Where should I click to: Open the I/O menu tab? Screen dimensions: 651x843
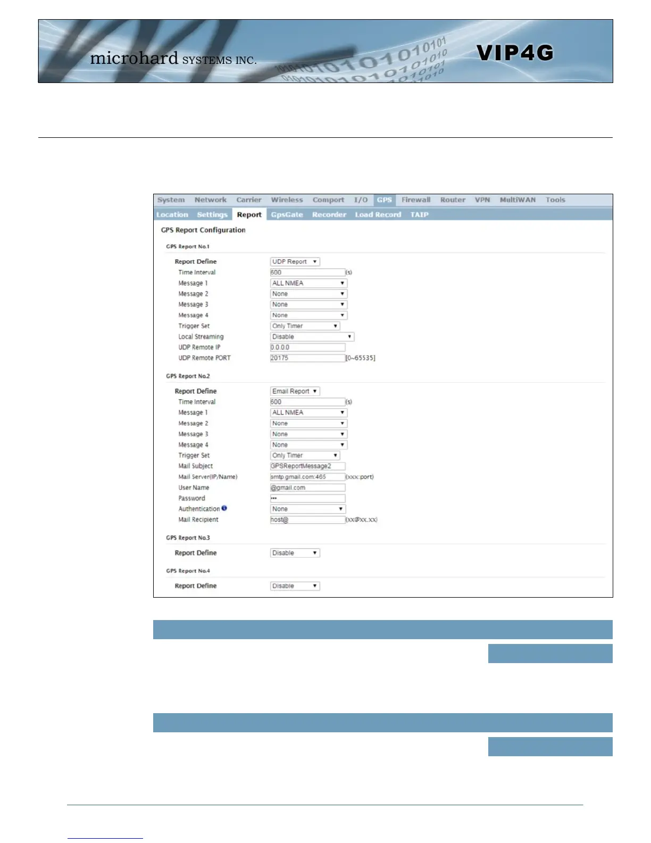(x=361, y=200)
